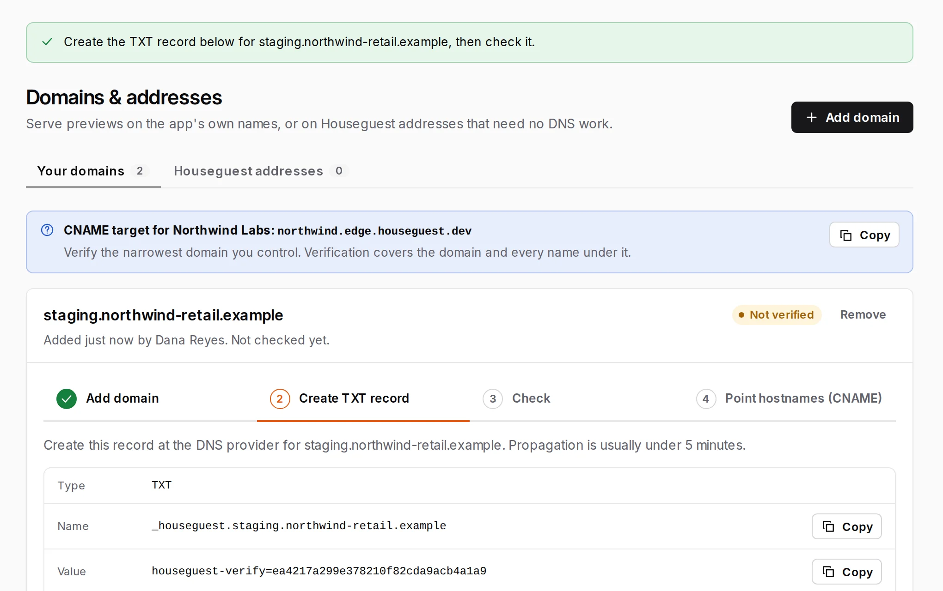The height and width of the screenshot is (591, 943).
Task: Click the TXT type value
Action: [x=162, y=485]
